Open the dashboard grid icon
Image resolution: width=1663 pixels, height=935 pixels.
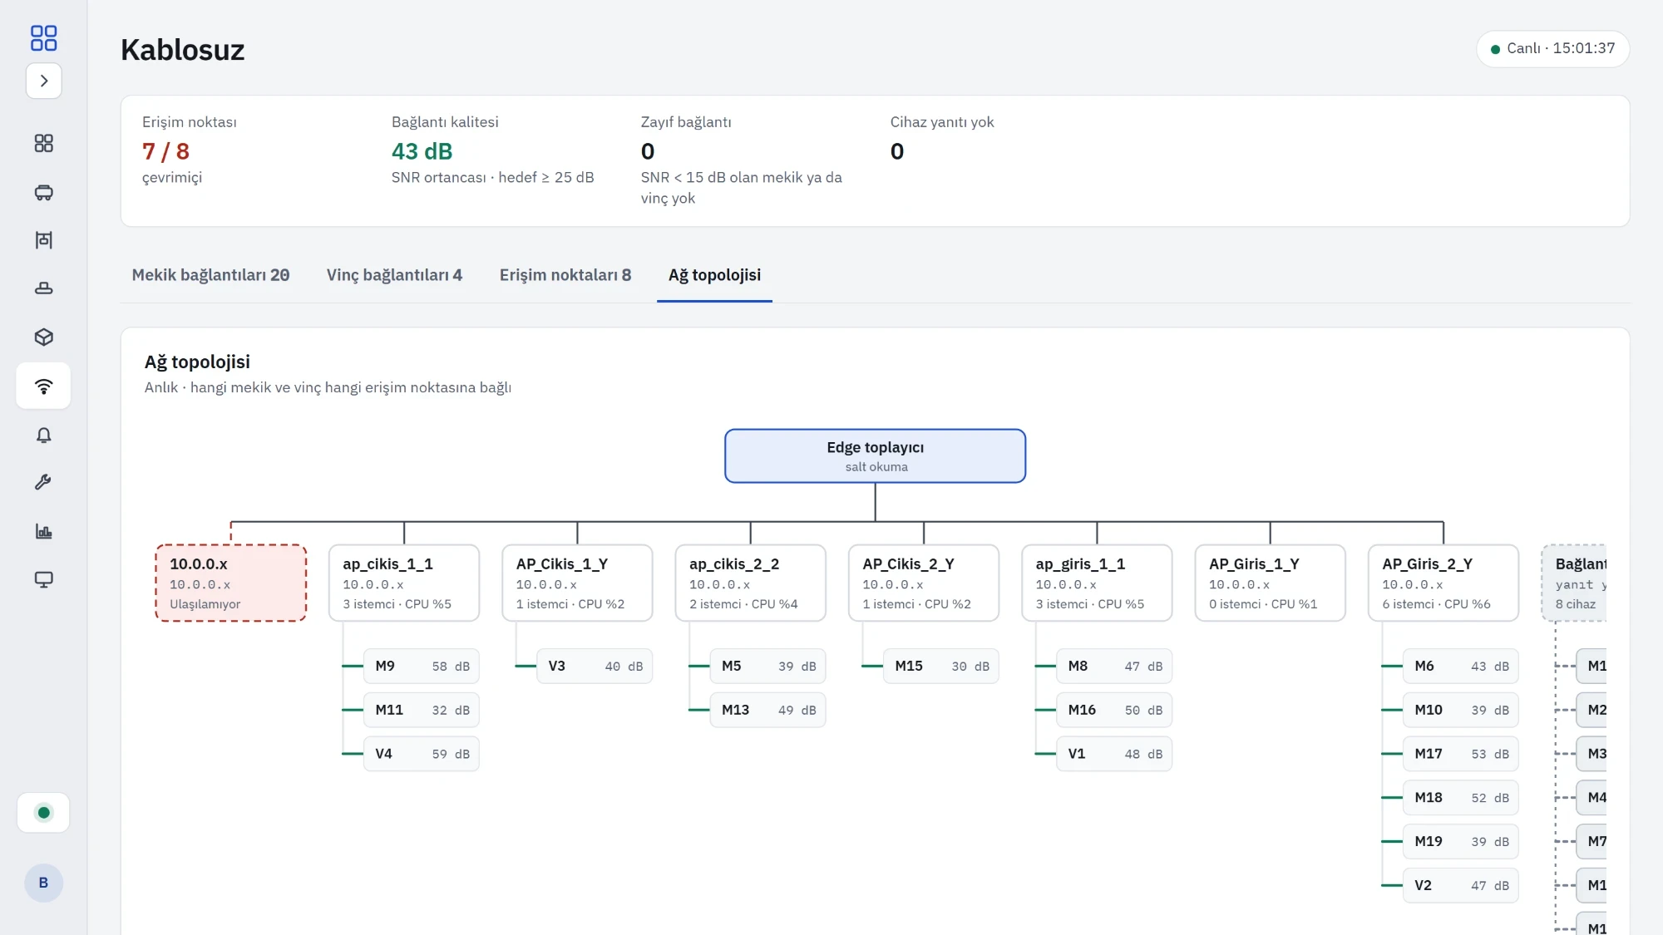tap(44, 144)
